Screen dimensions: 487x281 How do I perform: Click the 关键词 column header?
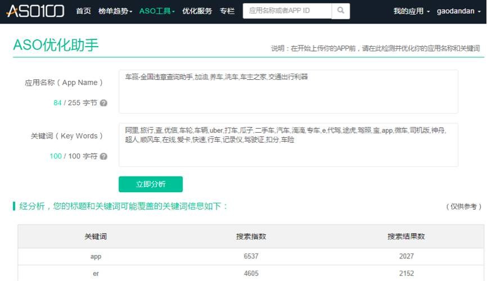(96, 236)
